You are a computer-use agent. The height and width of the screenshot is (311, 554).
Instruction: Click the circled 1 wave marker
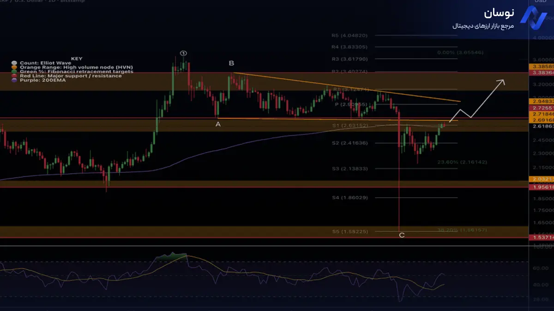(x=183, y=53)
